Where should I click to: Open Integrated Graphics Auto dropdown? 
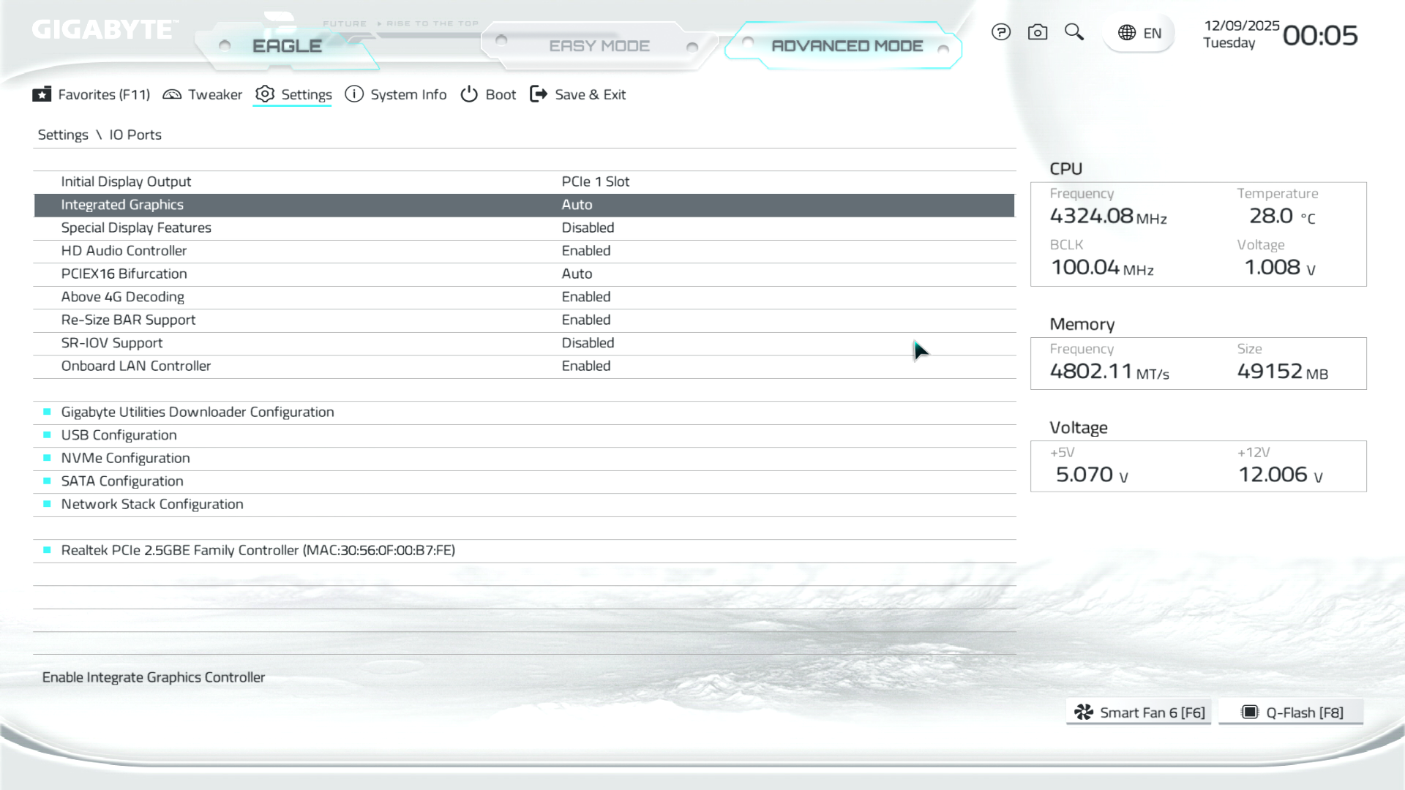[x=577, y=205]
